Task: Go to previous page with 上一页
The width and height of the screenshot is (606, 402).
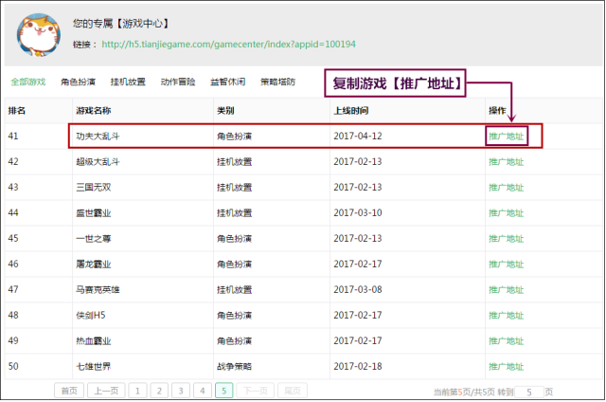Action: [x=106, y=391]
